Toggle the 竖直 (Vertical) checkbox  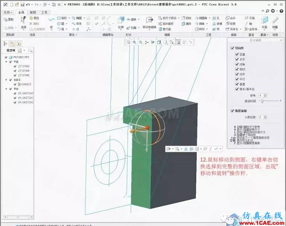pos(237,54)
